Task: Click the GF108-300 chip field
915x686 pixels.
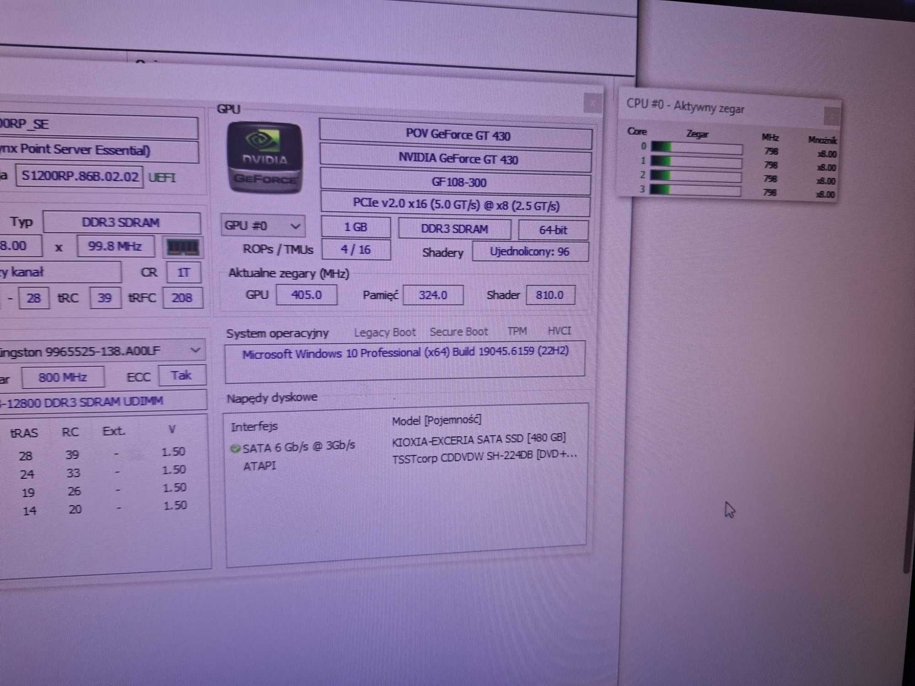Action: [x=456, y=182]
